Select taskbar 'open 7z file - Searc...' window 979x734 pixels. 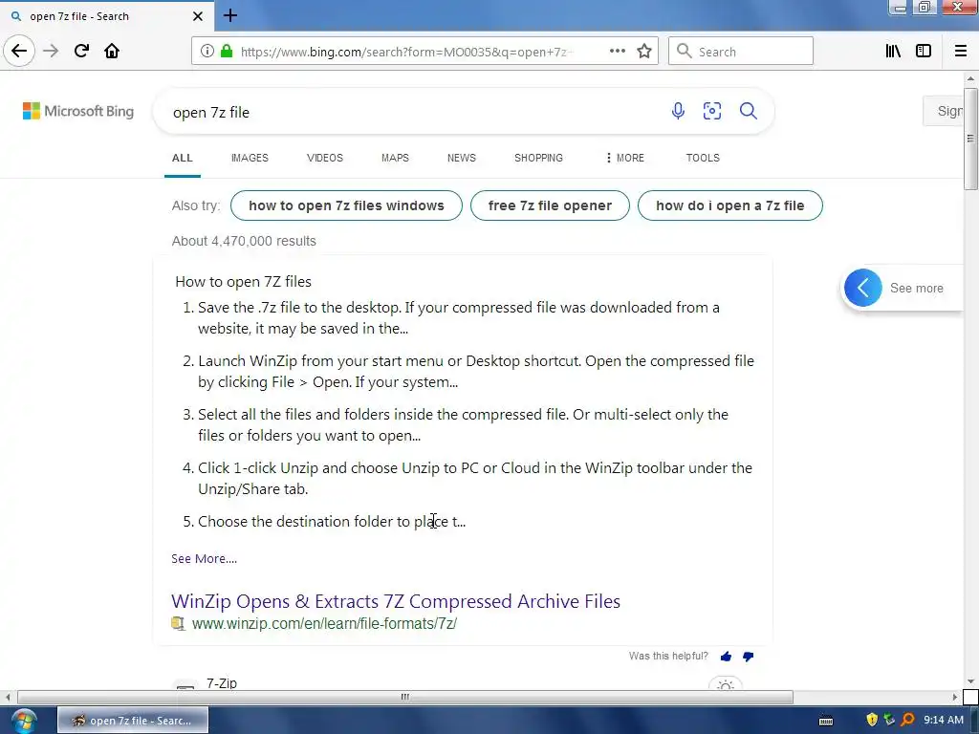(x=133, y=721)
